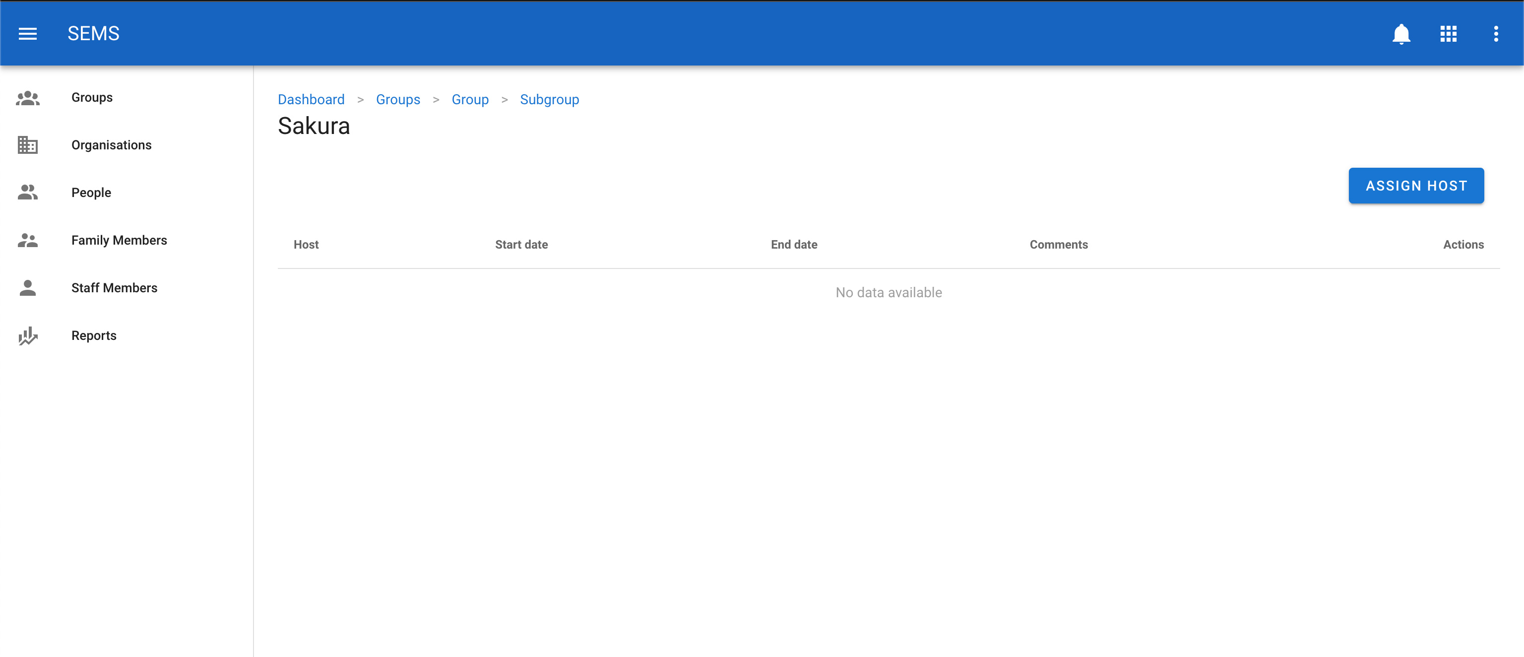Click the Group breadcrumb link
Viewport: 1524px width, 657px height.
tap(470, 99)
